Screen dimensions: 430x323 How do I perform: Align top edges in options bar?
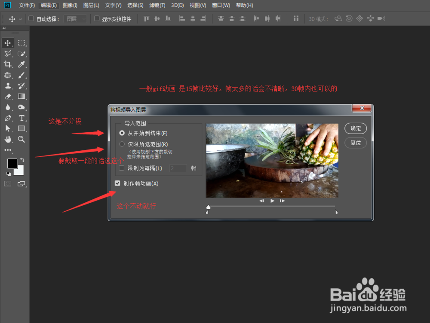click(147, 18)
